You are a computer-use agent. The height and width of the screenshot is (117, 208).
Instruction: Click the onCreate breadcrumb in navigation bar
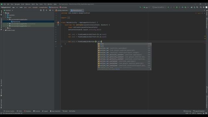pos(63,7)
